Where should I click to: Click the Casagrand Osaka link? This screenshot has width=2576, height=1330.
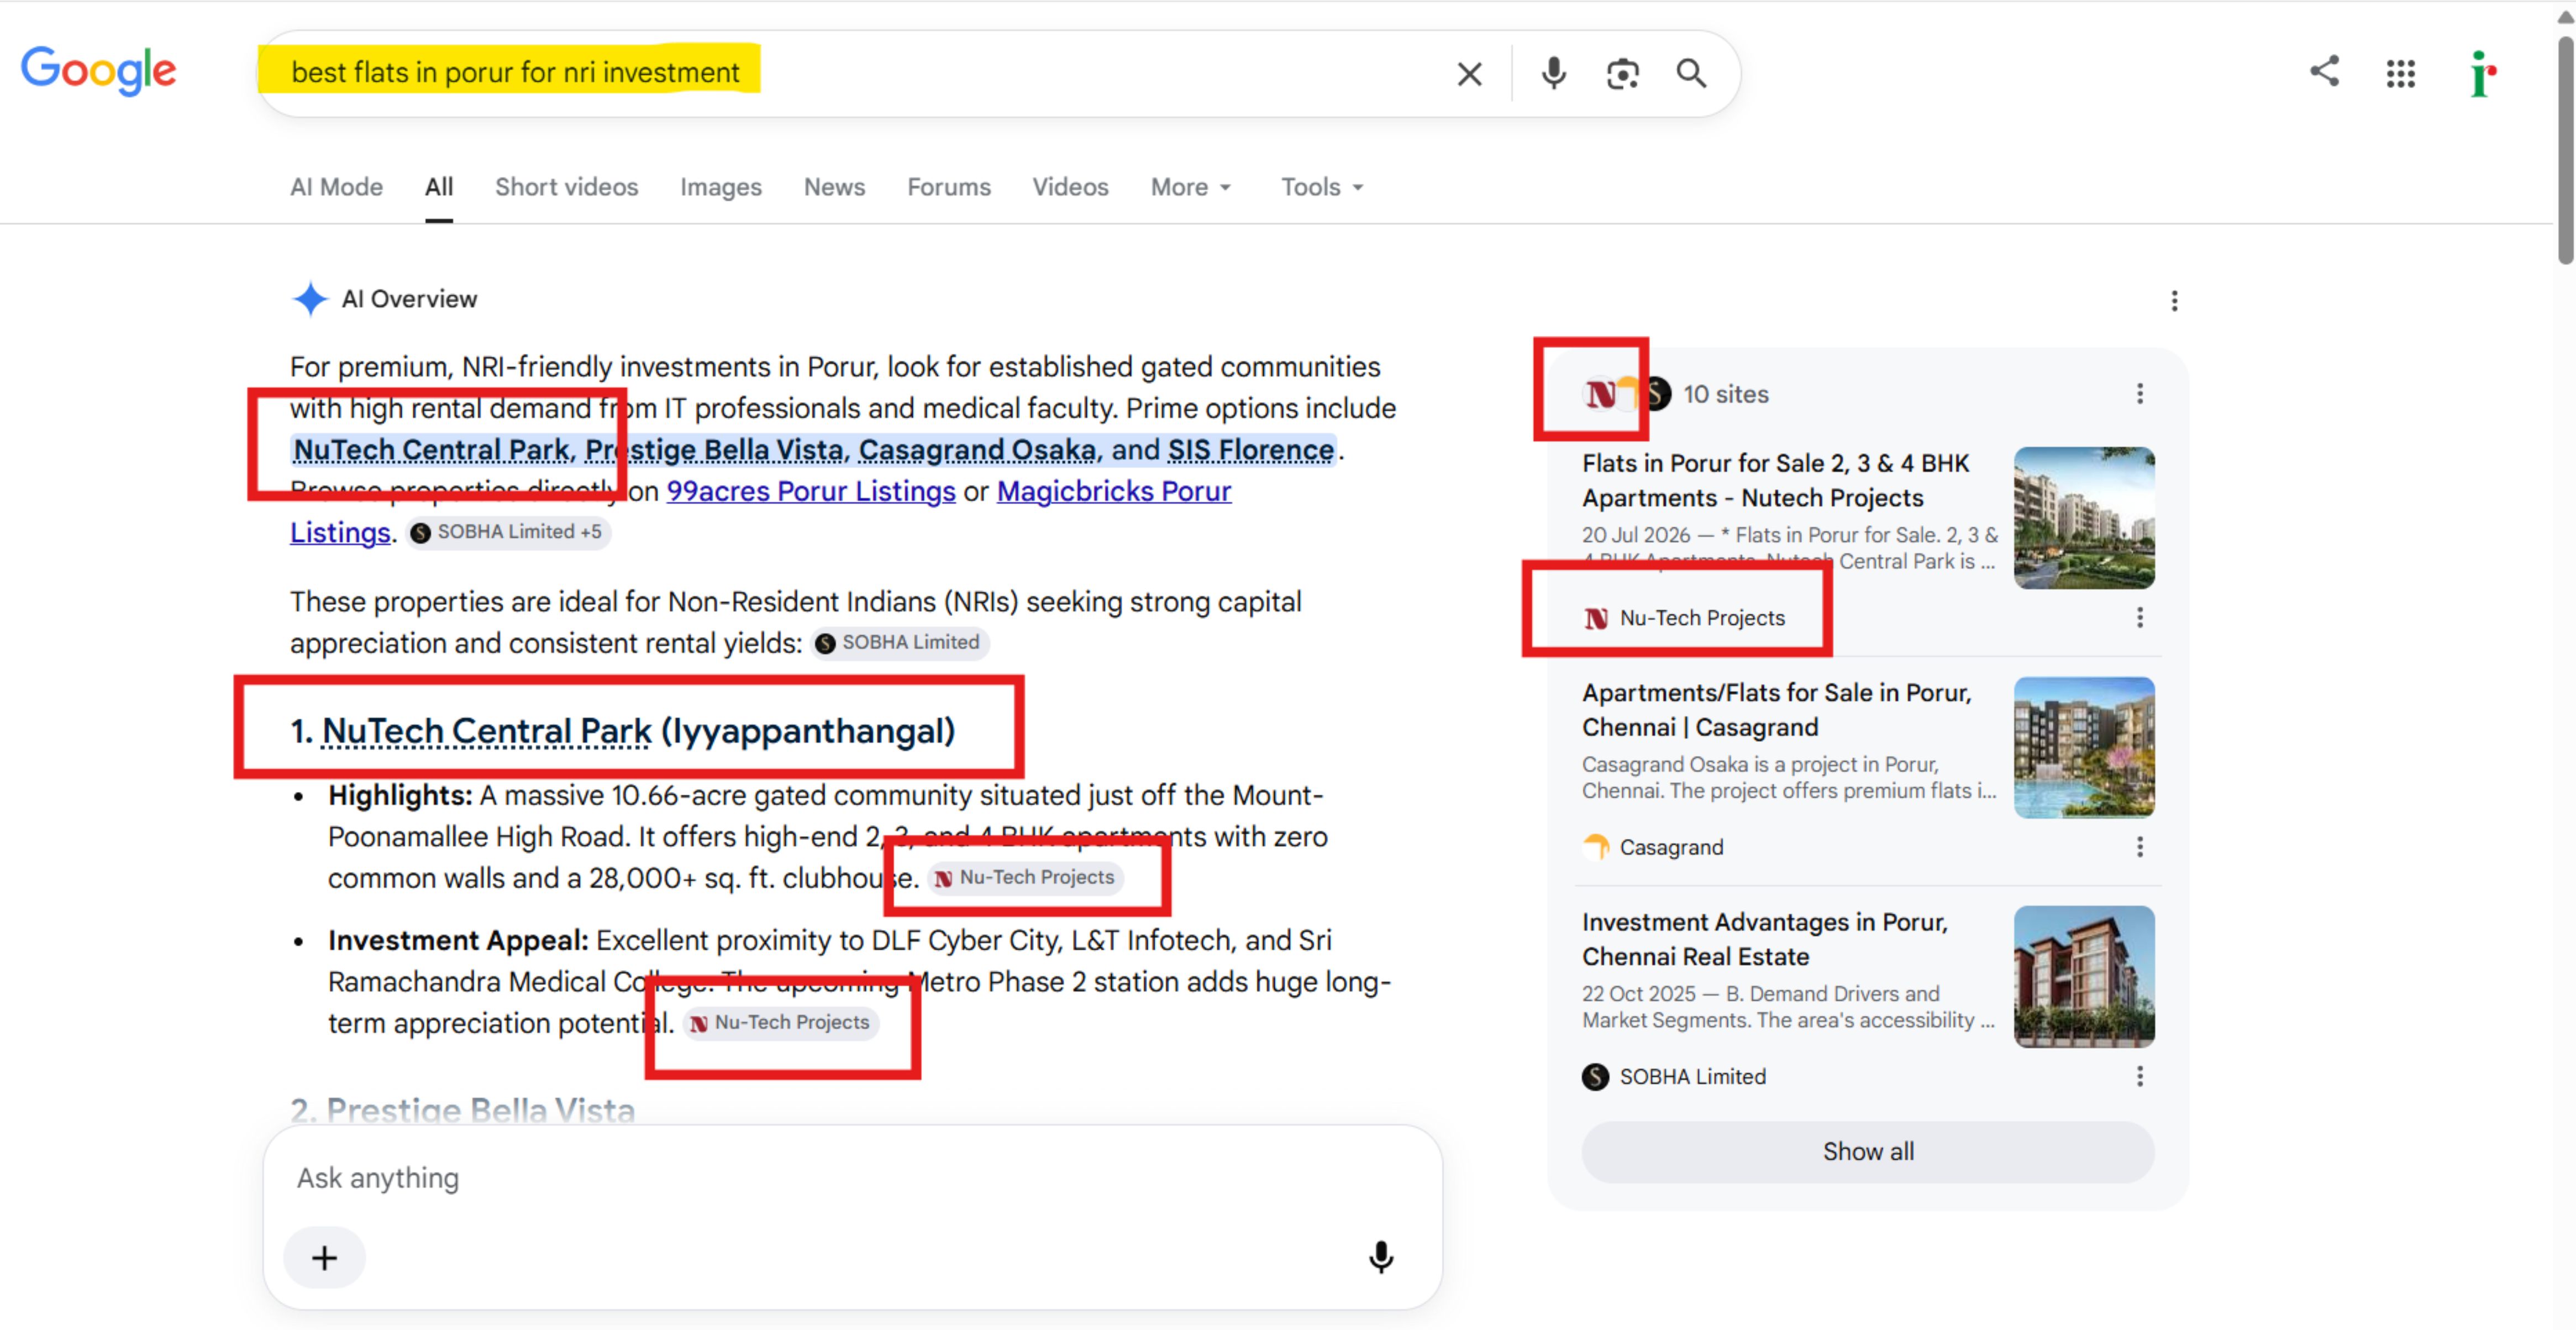977,451
